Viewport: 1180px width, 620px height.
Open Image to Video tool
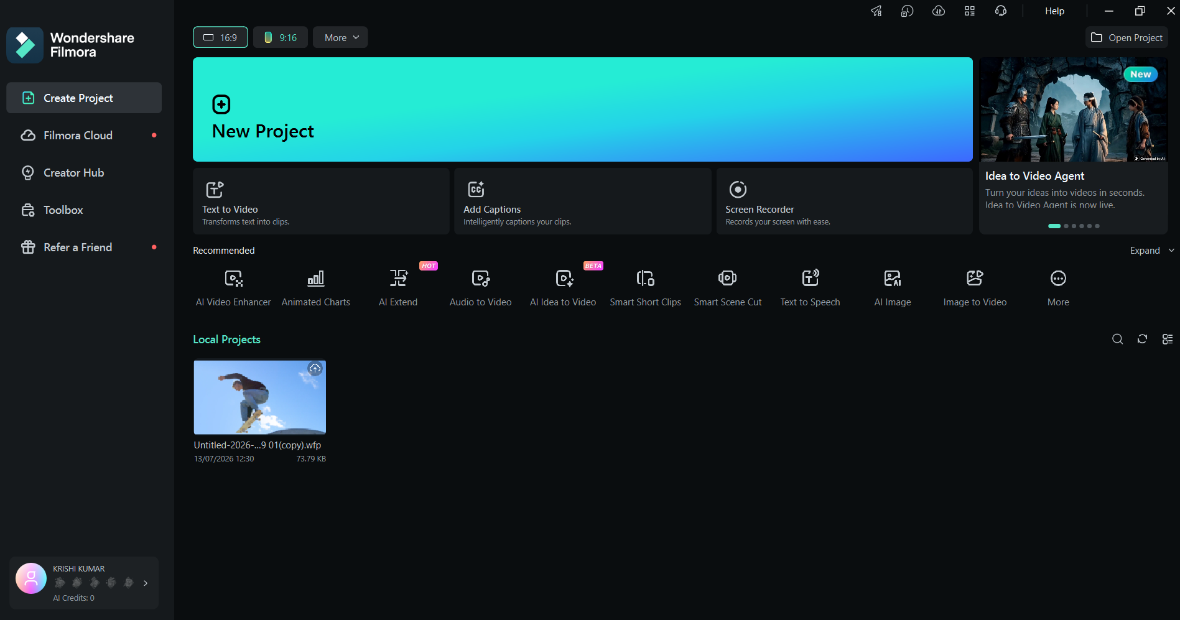(975, 287)
